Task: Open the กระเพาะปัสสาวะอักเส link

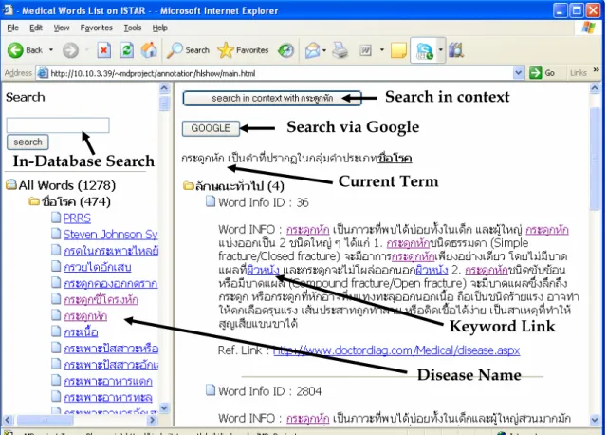Action: [x=111, y=365]
